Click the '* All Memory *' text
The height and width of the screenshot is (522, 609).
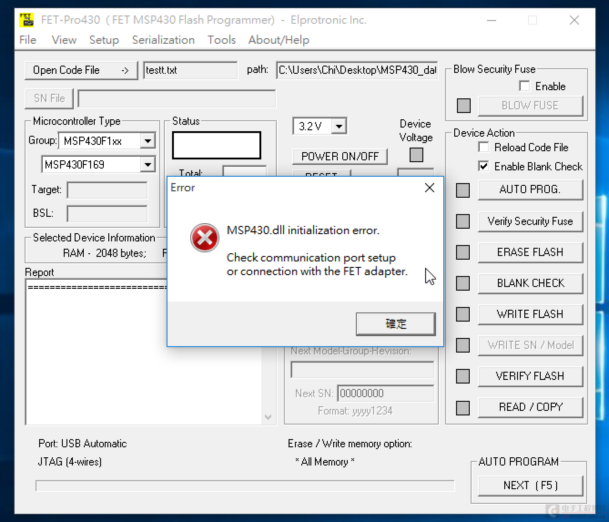(x=325, y=462)
